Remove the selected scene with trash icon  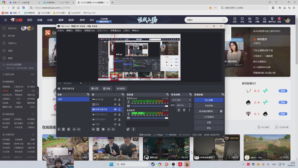tap(63, 129)
